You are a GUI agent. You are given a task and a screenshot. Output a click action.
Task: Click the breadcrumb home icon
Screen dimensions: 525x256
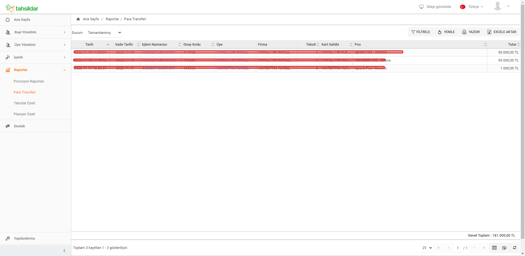[78, 19]
